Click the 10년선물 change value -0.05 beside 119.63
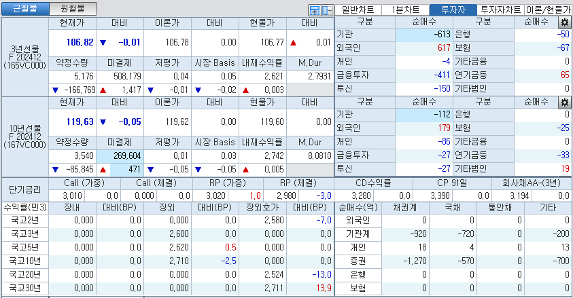The image size is (573, 298). (x=129, y=122)
